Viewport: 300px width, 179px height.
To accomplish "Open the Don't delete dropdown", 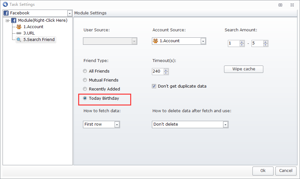I will (x=225, y=125).
